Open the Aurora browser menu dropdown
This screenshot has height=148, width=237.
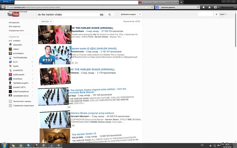[7, 1]
